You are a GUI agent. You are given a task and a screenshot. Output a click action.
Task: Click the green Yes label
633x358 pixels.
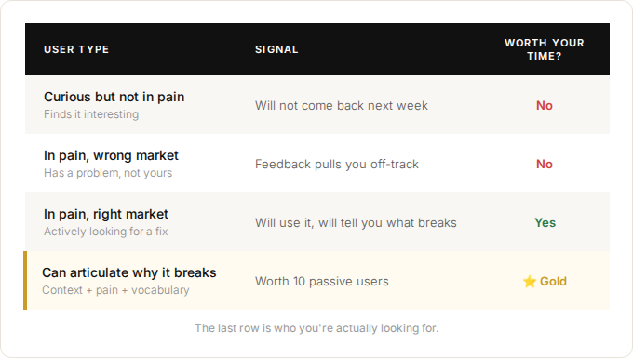[x=545, y=222]
